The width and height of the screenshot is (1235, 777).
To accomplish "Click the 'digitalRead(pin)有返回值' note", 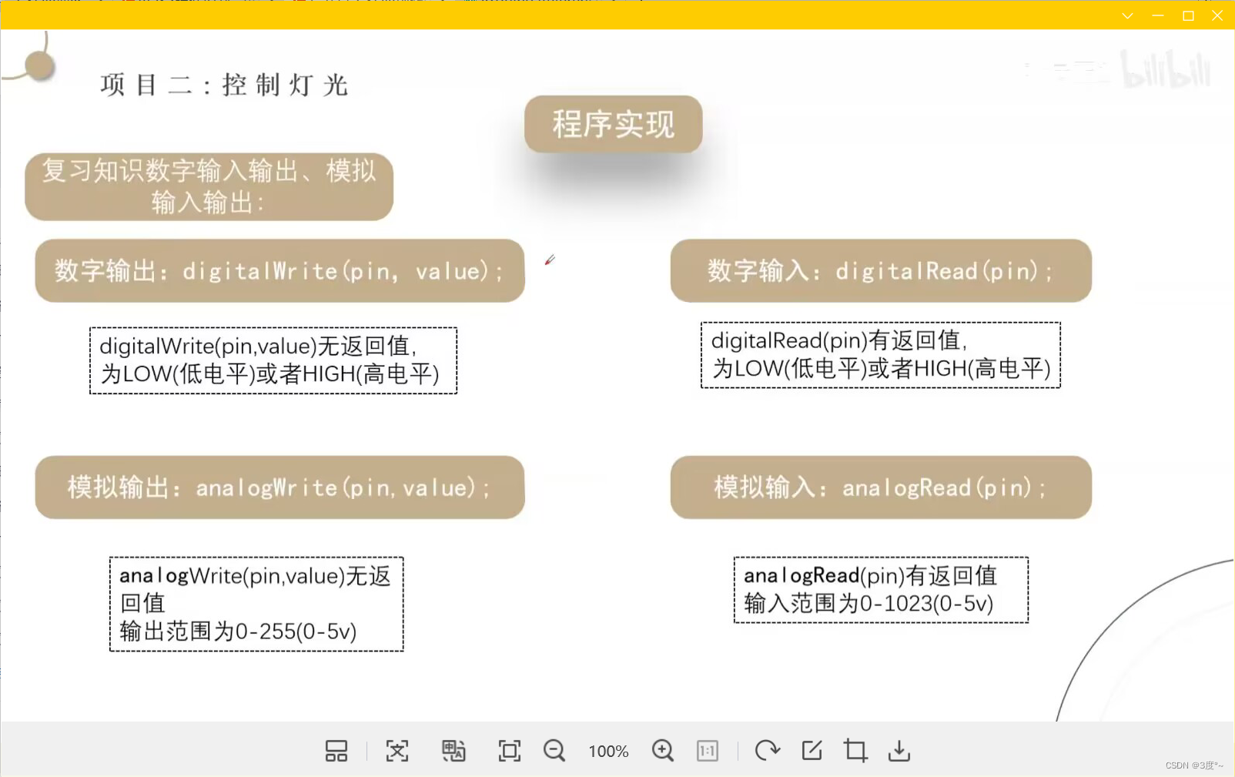I will pyautogui.click(x=881, y=355).
